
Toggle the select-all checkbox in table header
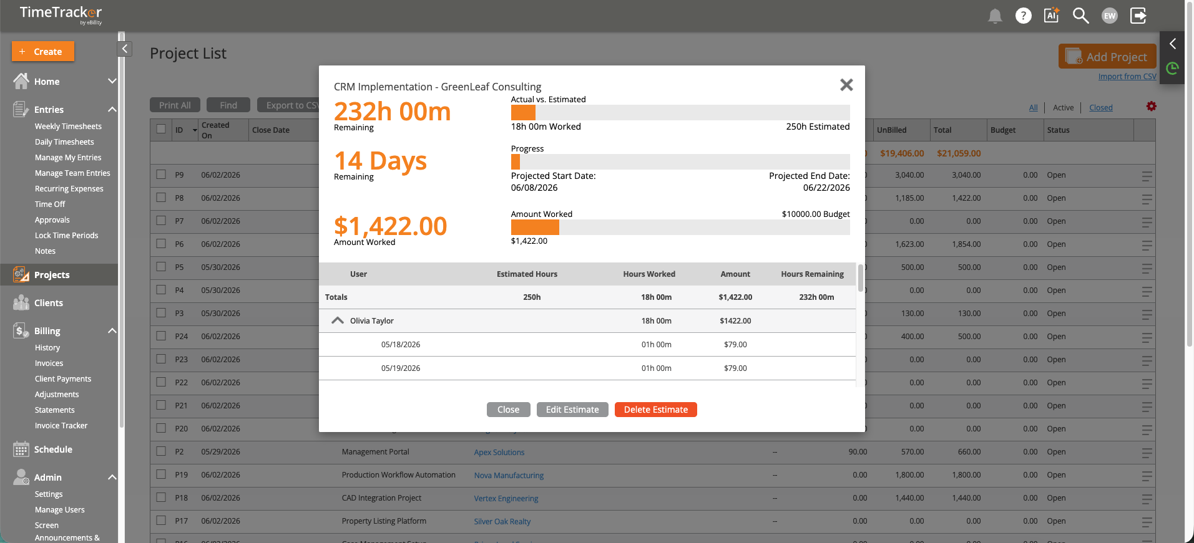coord(161,128)
